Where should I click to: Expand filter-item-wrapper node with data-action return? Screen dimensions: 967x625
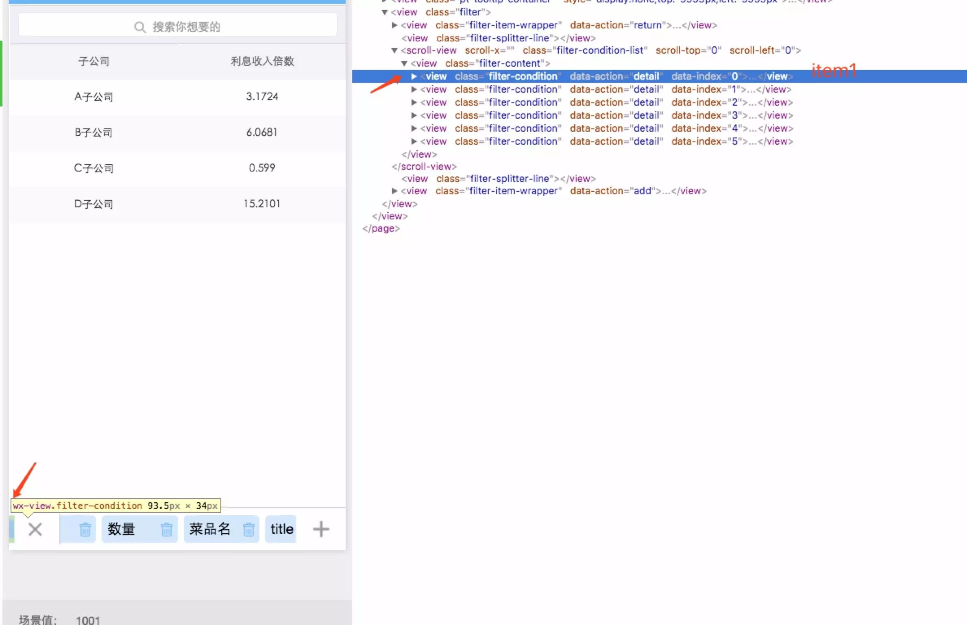click(x=394, y=25)
